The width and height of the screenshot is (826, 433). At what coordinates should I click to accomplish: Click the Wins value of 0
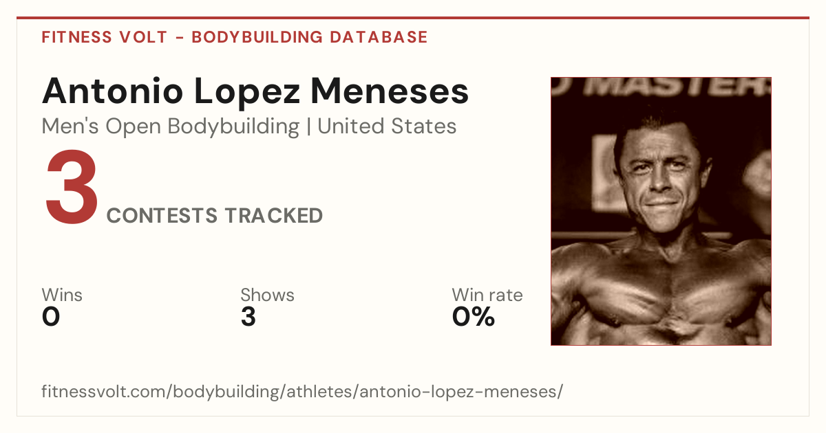pyautogui.click(x=51, y=317)
